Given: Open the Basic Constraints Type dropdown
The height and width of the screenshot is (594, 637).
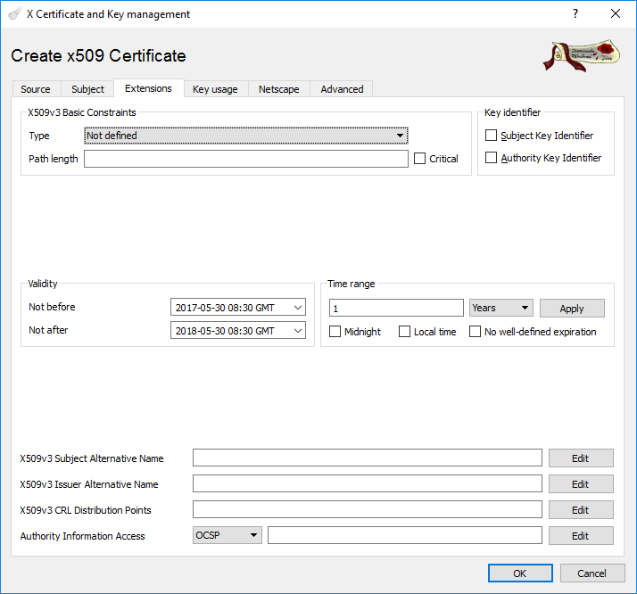Looking at the screenshot, I should pyautogui.click(x=245, y=136).
